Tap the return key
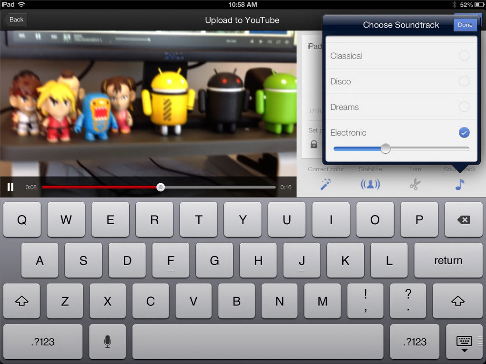 (448, 260)
